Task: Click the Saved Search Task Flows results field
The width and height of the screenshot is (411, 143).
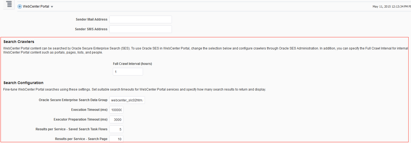Action: 116,129
